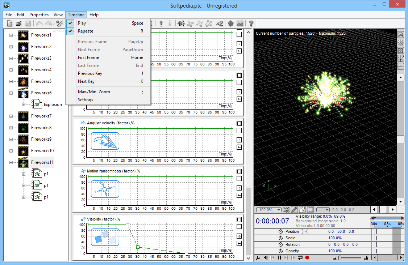Screen dimensions: 408x265
Task: Click the dashed selection rectangle icon under preview
Action: click(310, 209)
